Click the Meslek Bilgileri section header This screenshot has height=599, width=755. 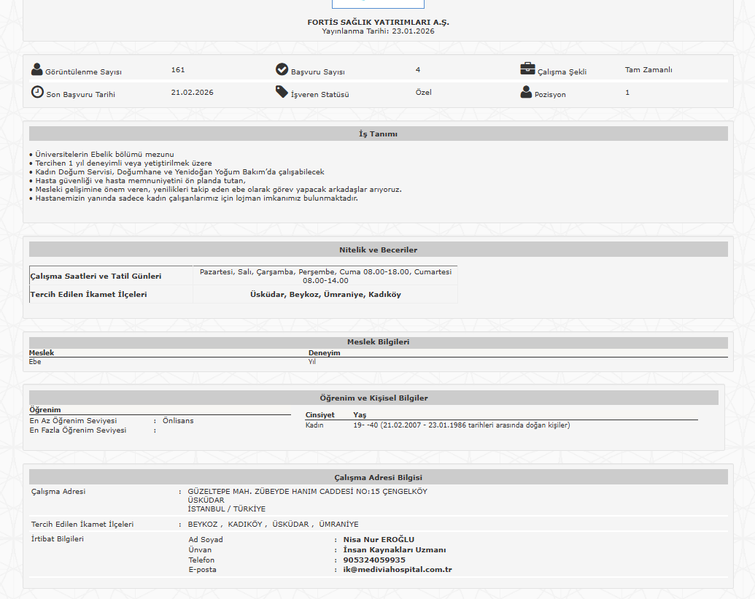point(378,341)
